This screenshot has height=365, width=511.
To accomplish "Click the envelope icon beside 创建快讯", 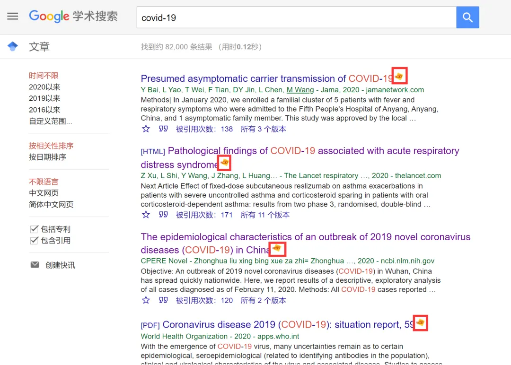I will tap(35, 264).
